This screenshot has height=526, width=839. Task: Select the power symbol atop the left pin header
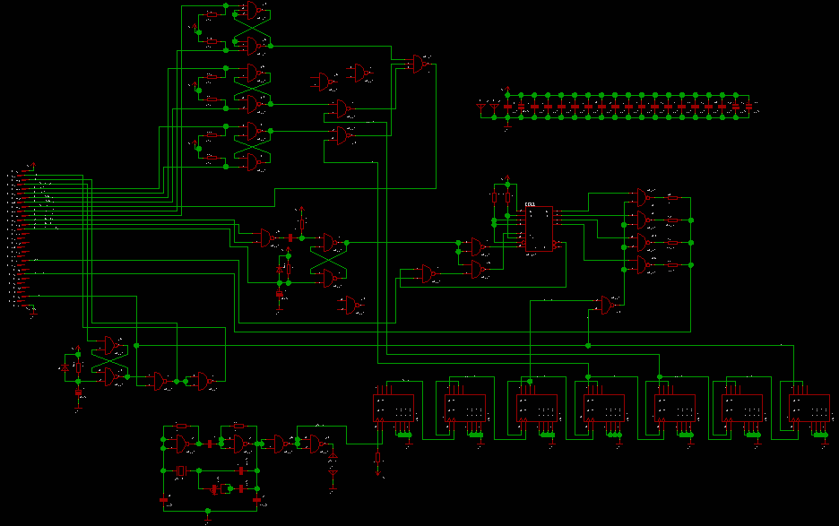click(x=33, y=164)
